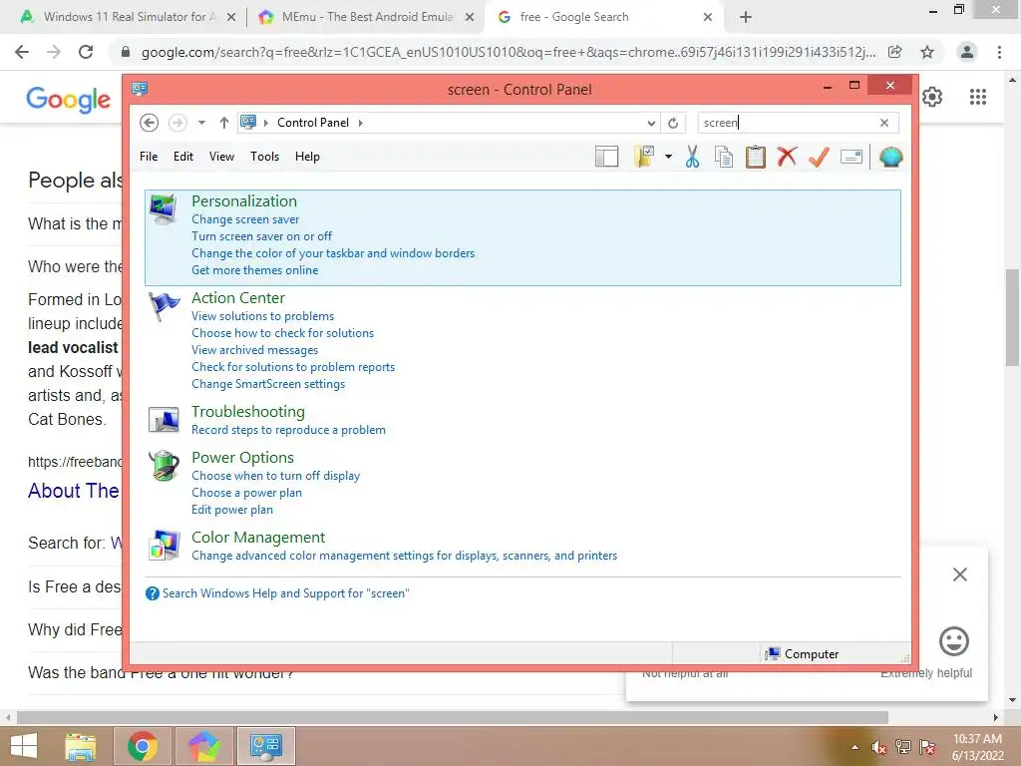This screenshot has width=1021, height=766.
Task: Toggle the preview pane layout icon
Action: coord(606,157)
